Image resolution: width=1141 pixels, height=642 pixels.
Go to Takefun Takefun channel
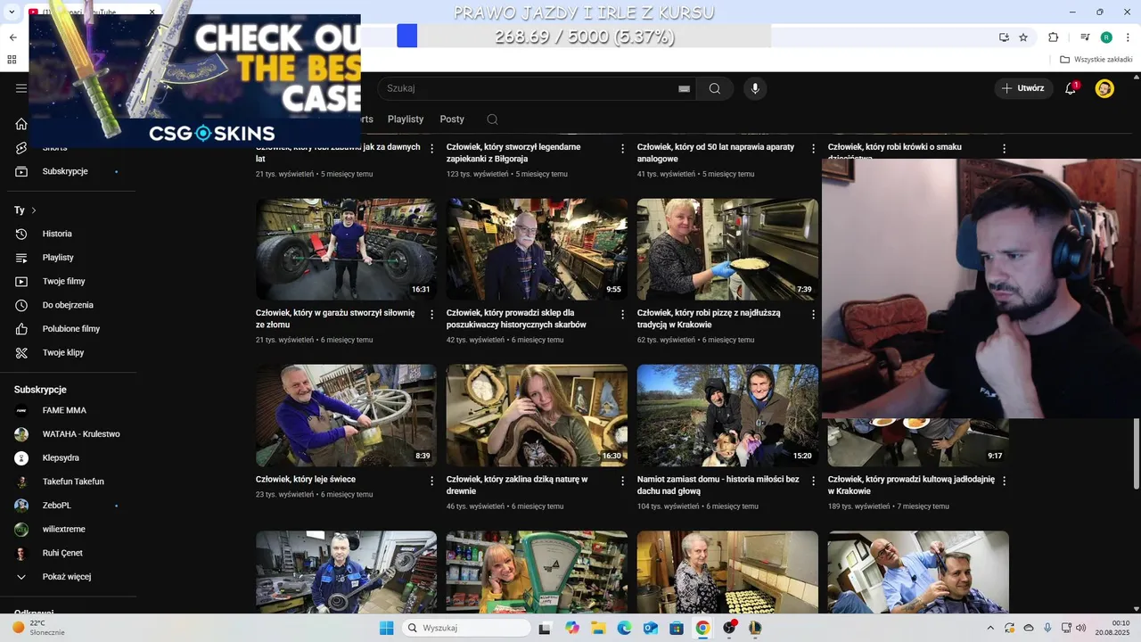[x=71, y=481]
